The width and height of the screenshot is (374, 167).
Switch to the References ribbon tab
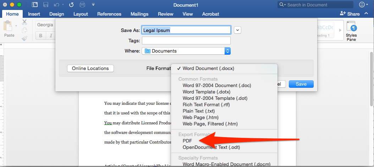pyautogui.click(x=109, y=14)
